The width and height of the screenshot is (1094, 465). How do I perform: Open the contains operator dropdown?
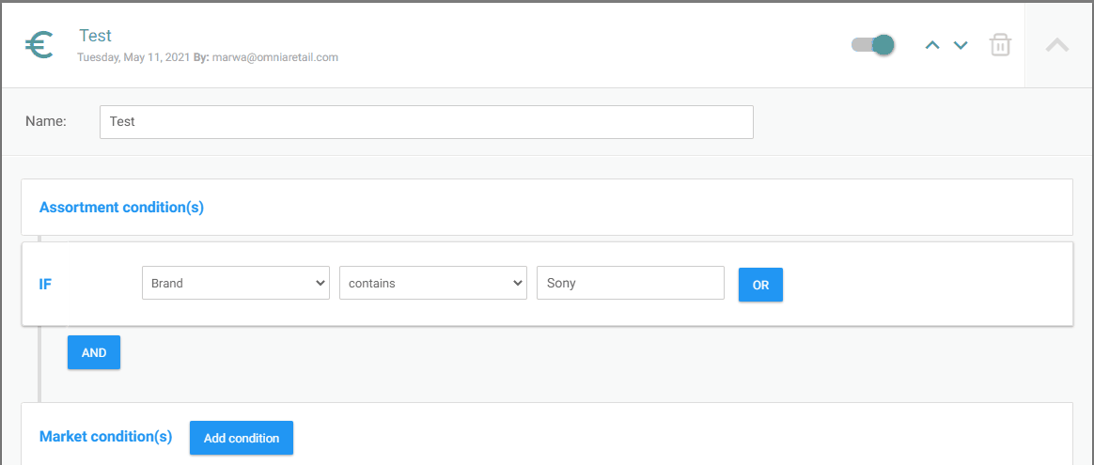(x=433, y=283)
